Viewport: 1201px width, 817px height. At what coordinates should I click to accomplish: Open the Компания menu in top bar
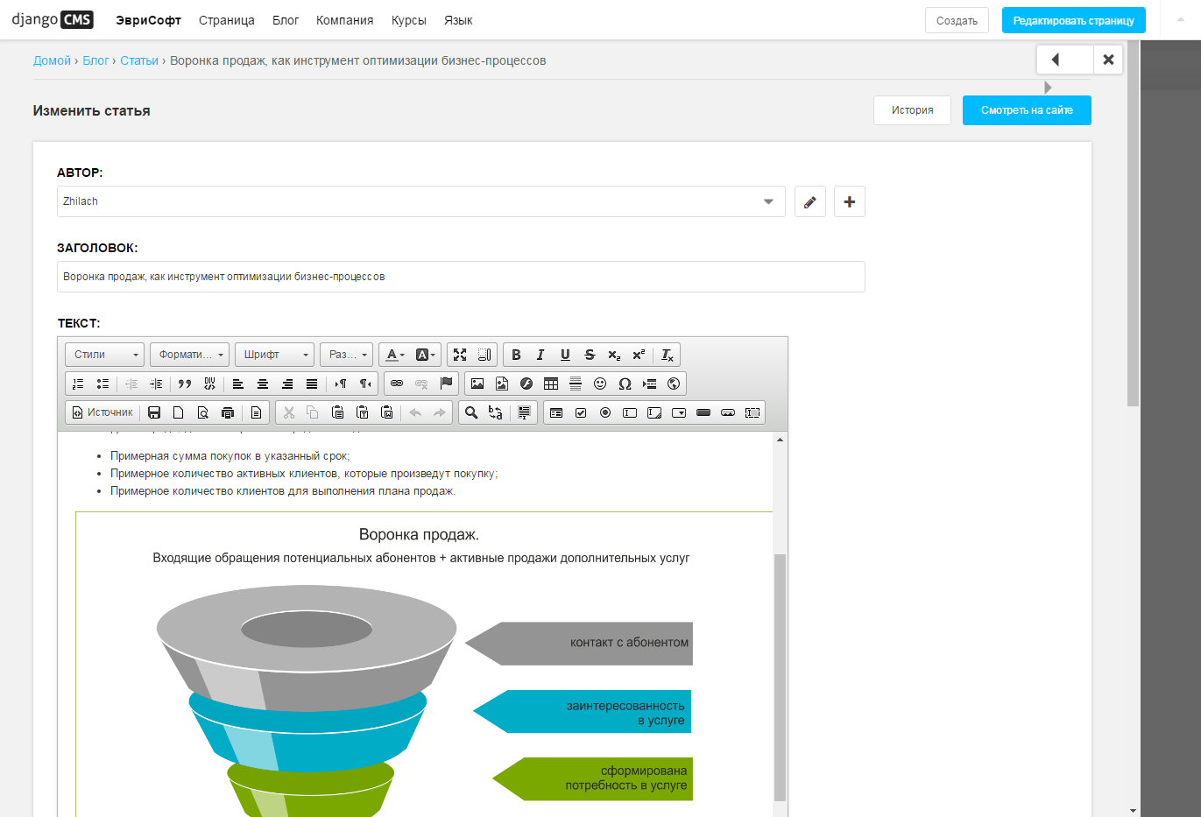(x=345, y=20)
